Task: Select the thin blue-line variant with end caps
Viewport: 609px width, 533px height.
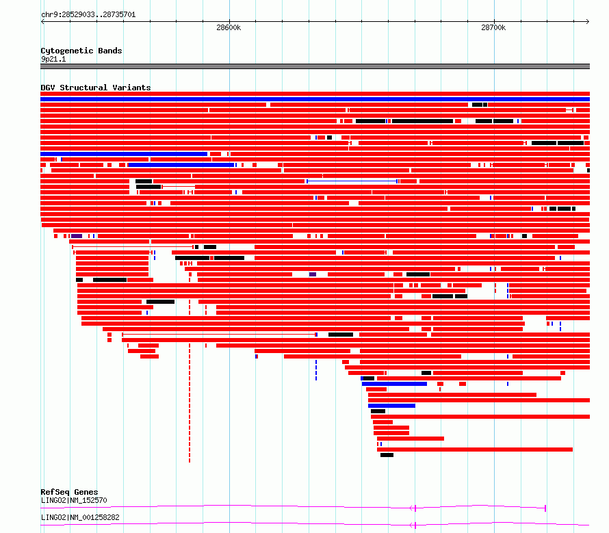Action: [x=352, y=181]
